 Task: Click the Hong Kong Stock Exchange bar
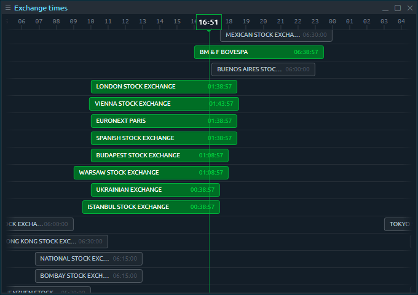[x=57, y=242]
